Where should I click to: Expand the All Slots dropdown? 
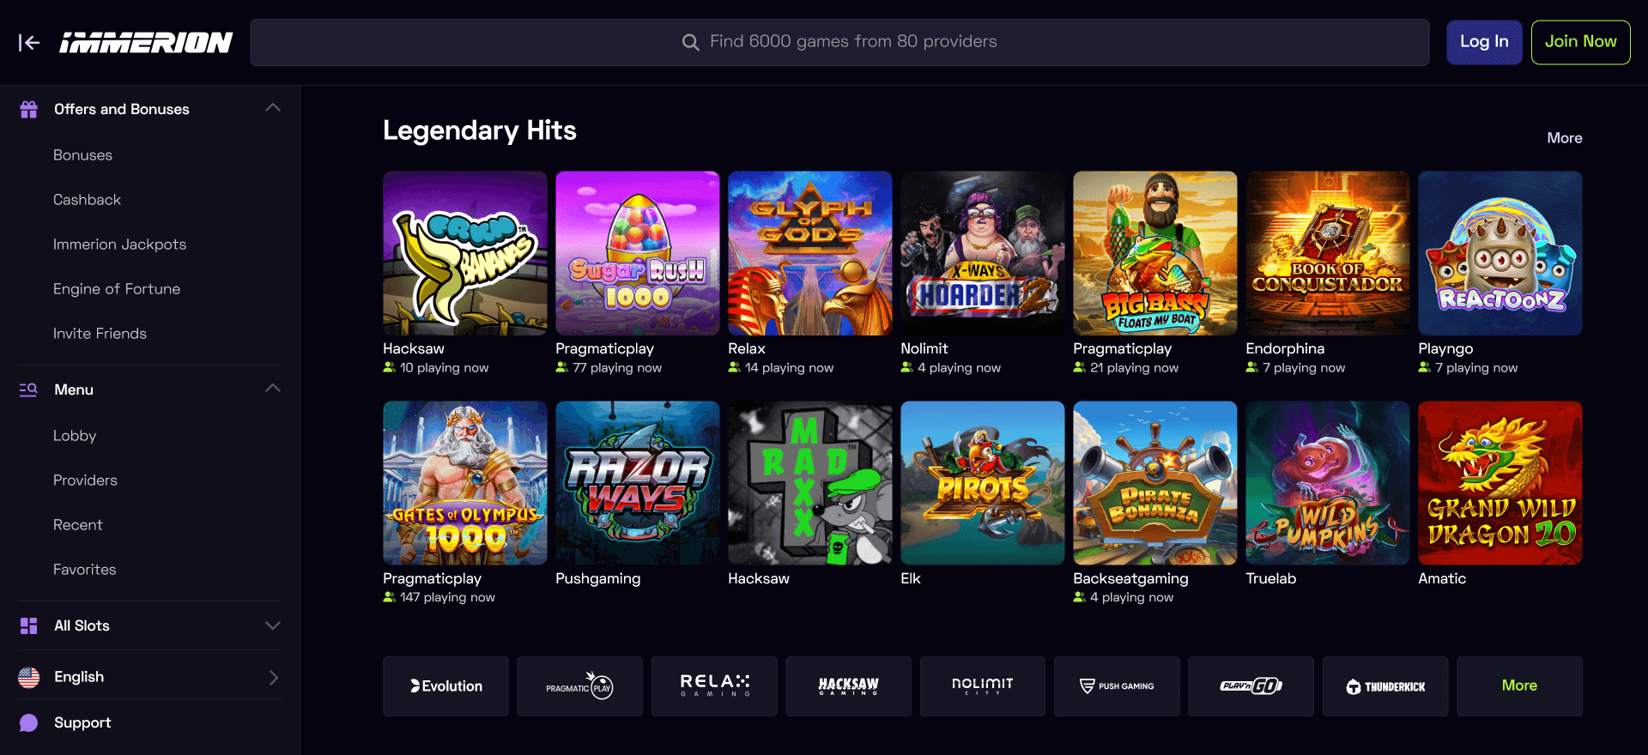point(273,625)
